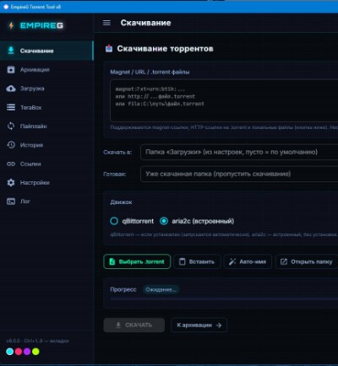Click the Открыть папку button
This screenshot has height=366, width=338.
[307, 261]
